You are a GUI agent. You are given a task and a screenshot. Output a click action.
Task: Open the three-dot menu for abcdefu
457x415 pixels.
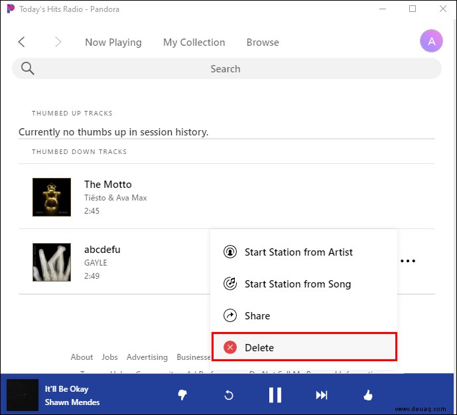[408, 261]
